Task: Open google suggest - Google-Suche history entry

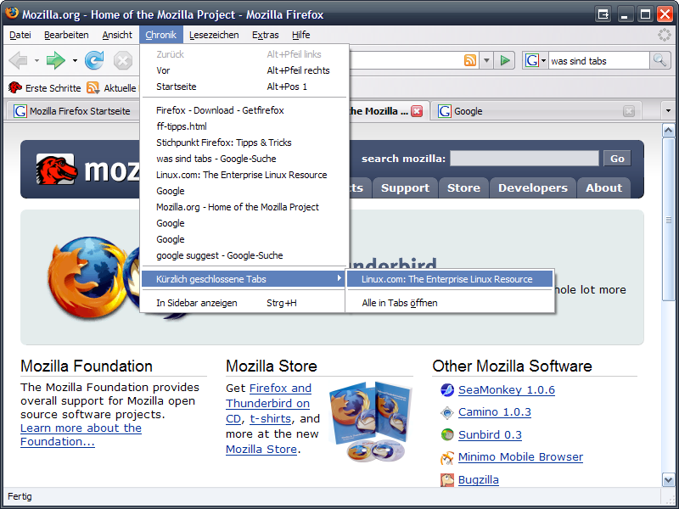Action: tap(244, 255)
